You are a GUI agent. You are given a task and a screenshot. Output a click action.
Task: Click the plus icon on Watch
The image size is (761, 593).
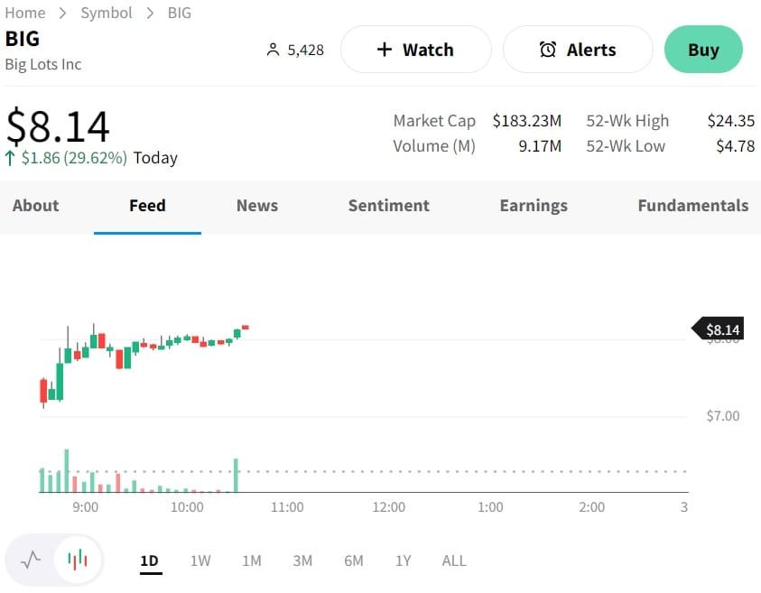click(x=385, y=50)
